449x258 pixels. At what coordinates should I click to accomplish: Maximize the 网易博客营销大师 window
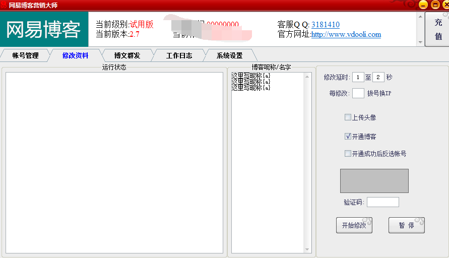coord(435,5)
